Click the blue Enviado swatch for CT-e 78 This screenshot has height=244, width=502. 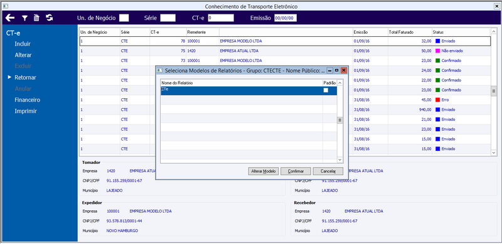[x=437, y=41]
